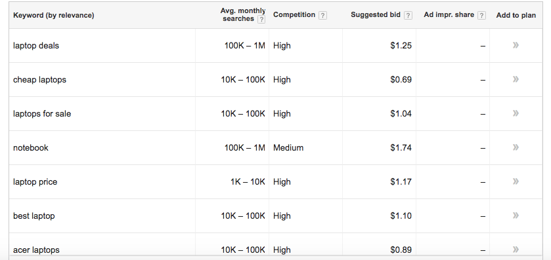Add 'laptops for sale' to plan
This screenshot has height=260, width=551.
516,113
